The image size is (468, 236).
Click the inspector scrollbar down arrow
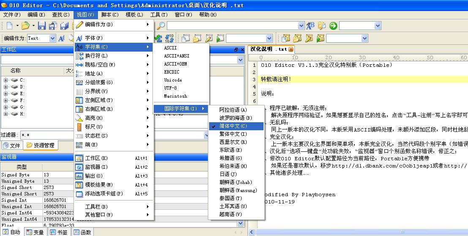240,223
